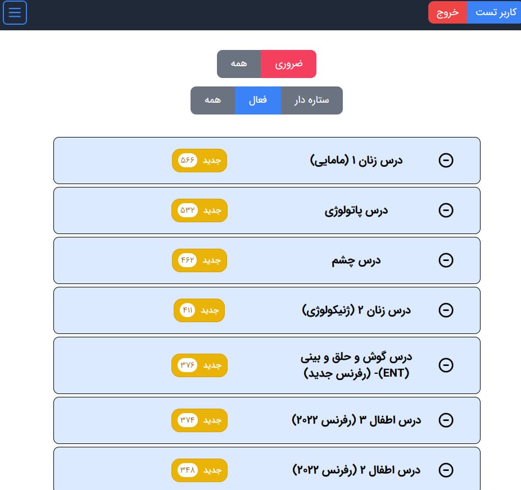The image size is (521, 490).
Task: Select the ضروری filter toggle
Action: pos(288,64)
